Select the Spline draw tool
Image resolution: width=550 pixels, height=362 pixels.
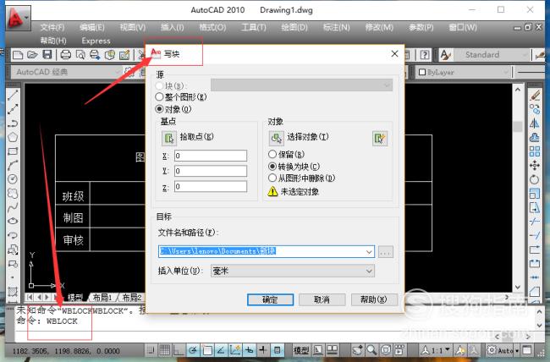[13, 207]
